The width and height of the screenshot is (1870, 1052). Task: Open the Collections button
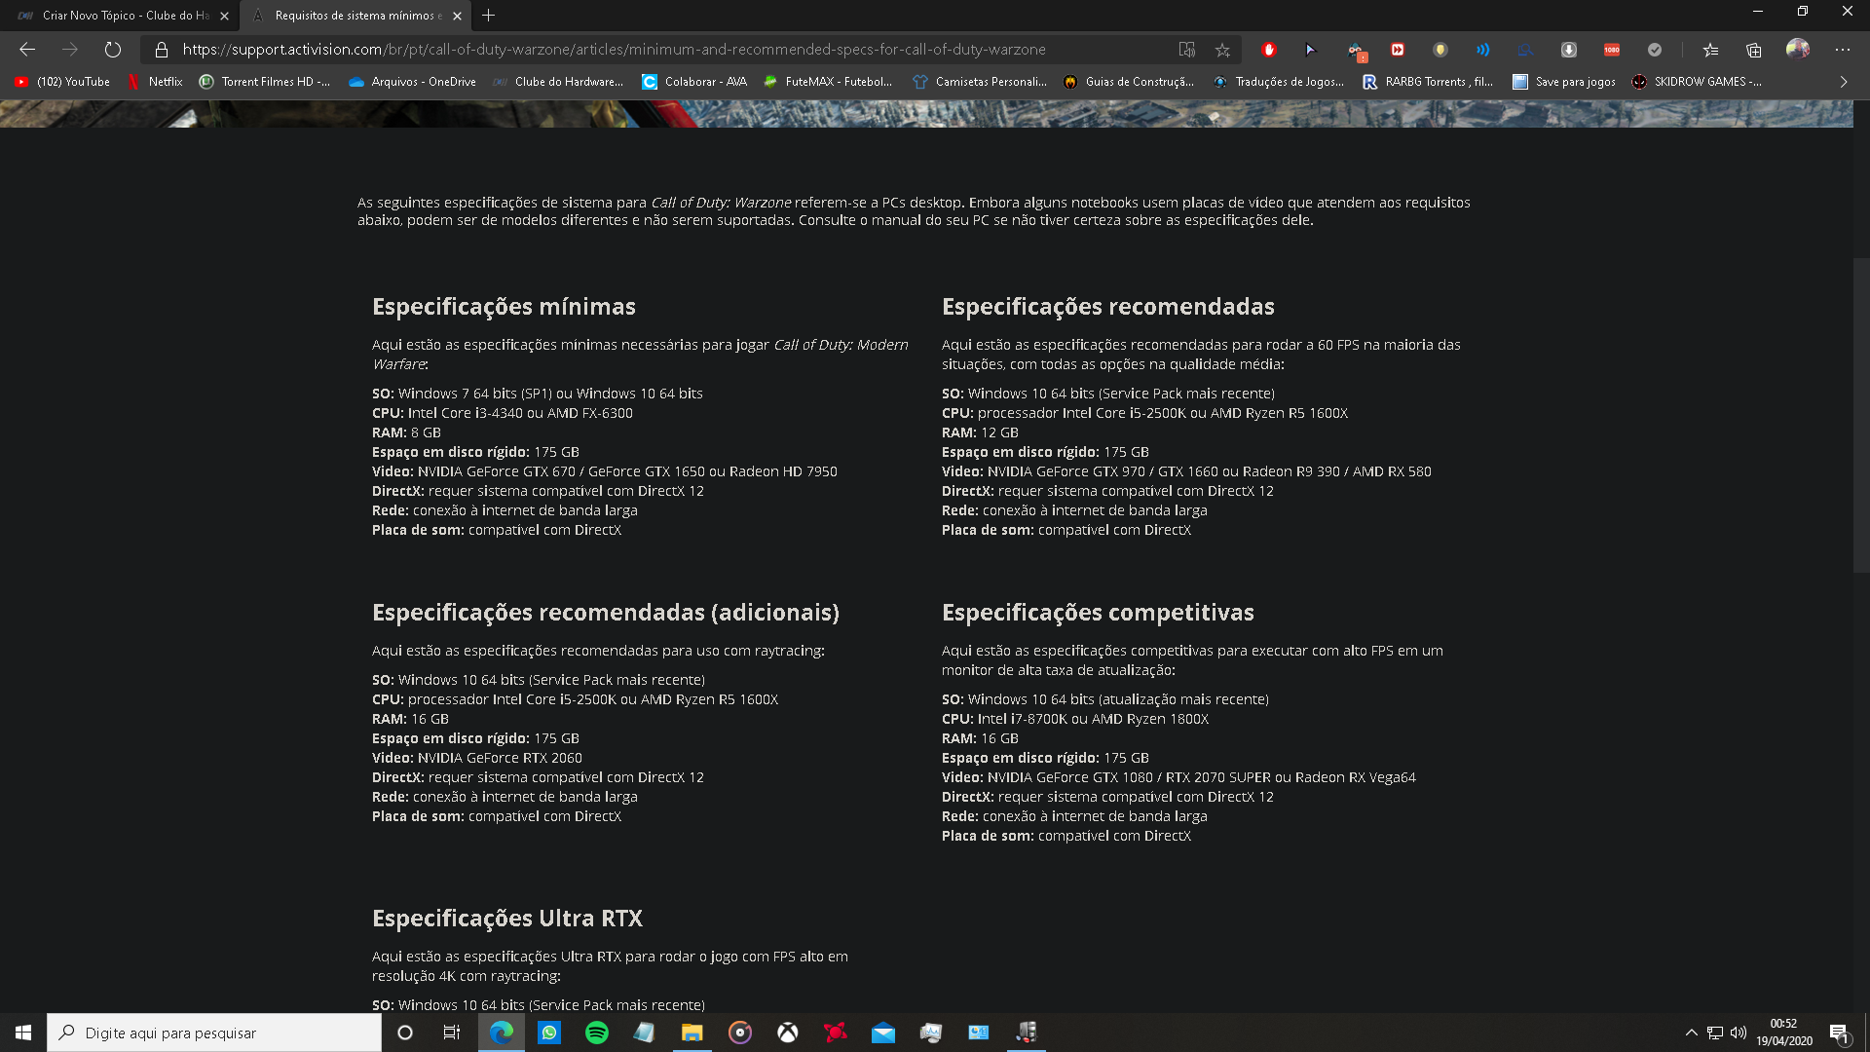[1754, 50]
